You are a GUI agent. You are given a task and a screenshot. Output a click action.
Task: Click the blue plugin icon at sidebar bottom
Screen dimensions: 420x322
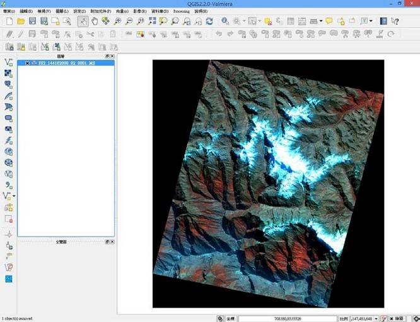(9, 279)
